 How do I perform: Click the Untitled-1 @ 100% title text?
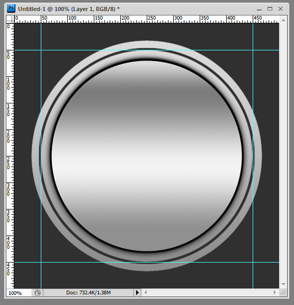point(69,9)
